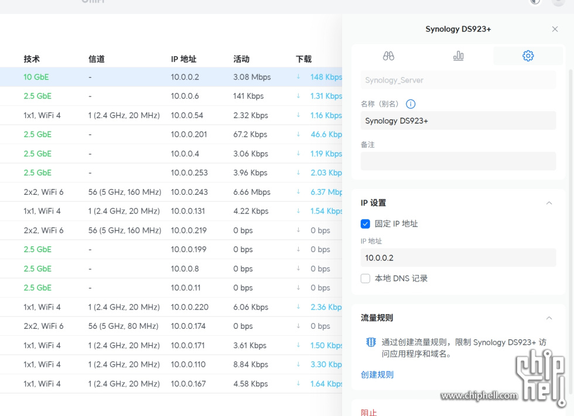Open the overview binoculars tab
The image size is (574, 416).
pyautogui.click(x=388, y=56)
